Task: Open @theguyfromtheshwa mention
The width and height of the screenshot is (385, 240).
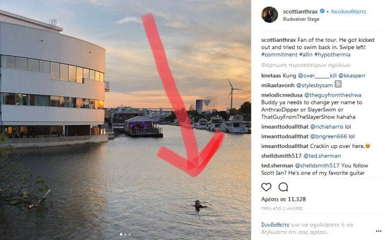Action: click(328, 95)
